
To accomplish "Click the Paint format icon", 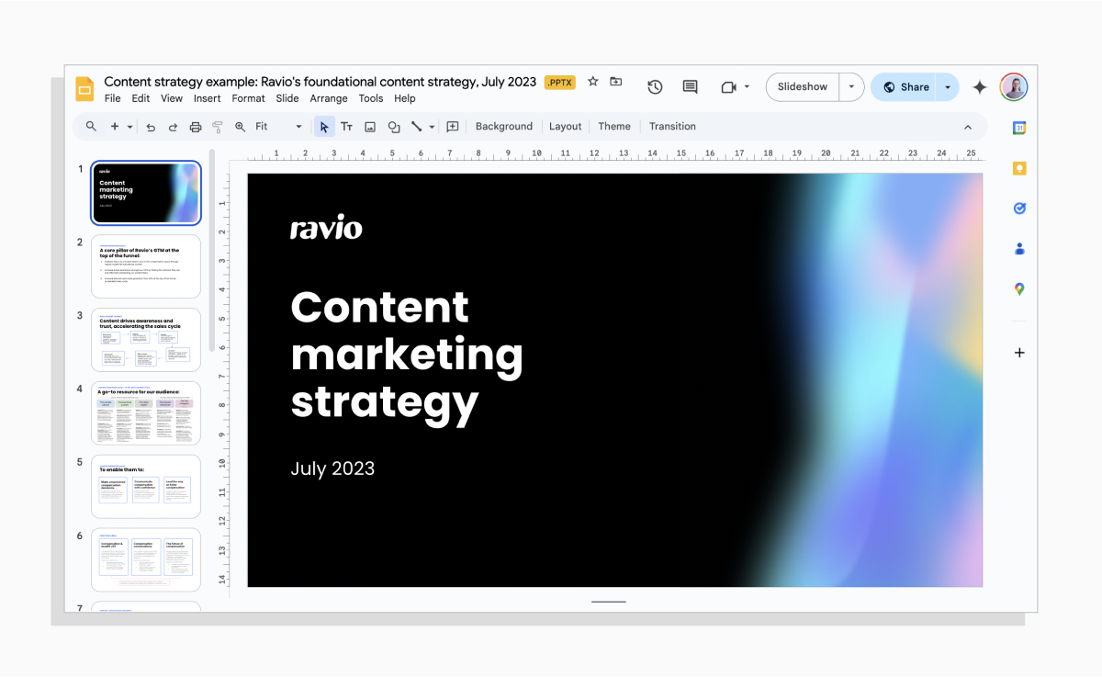I will pyautogui.click(x=217, y=127).
